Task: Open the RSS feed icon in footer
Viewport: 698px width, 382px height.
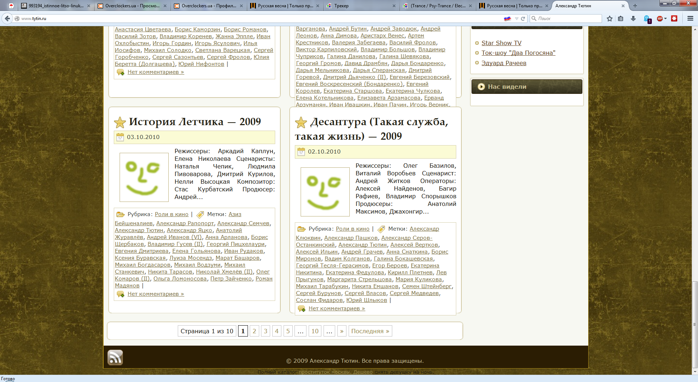Action: point(115,357)
